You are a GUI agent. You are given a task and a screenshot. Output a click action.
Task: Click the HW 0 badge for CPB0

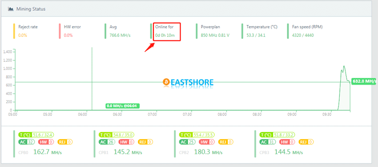(x=46, y=142)
